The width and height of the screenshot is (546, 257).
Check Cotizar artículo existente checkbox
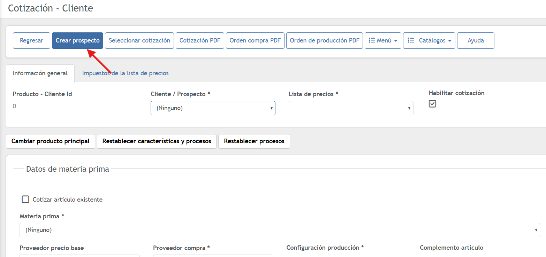click(25, 199)
